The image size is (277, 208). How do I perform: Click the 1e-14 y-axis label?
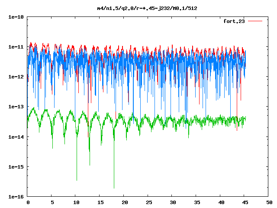point(16,137)
